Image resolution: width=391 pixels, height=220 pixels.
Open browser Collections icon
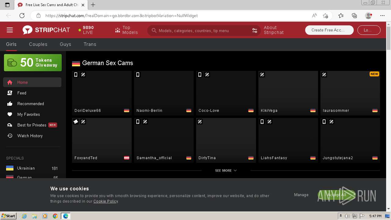coord(354,16)
